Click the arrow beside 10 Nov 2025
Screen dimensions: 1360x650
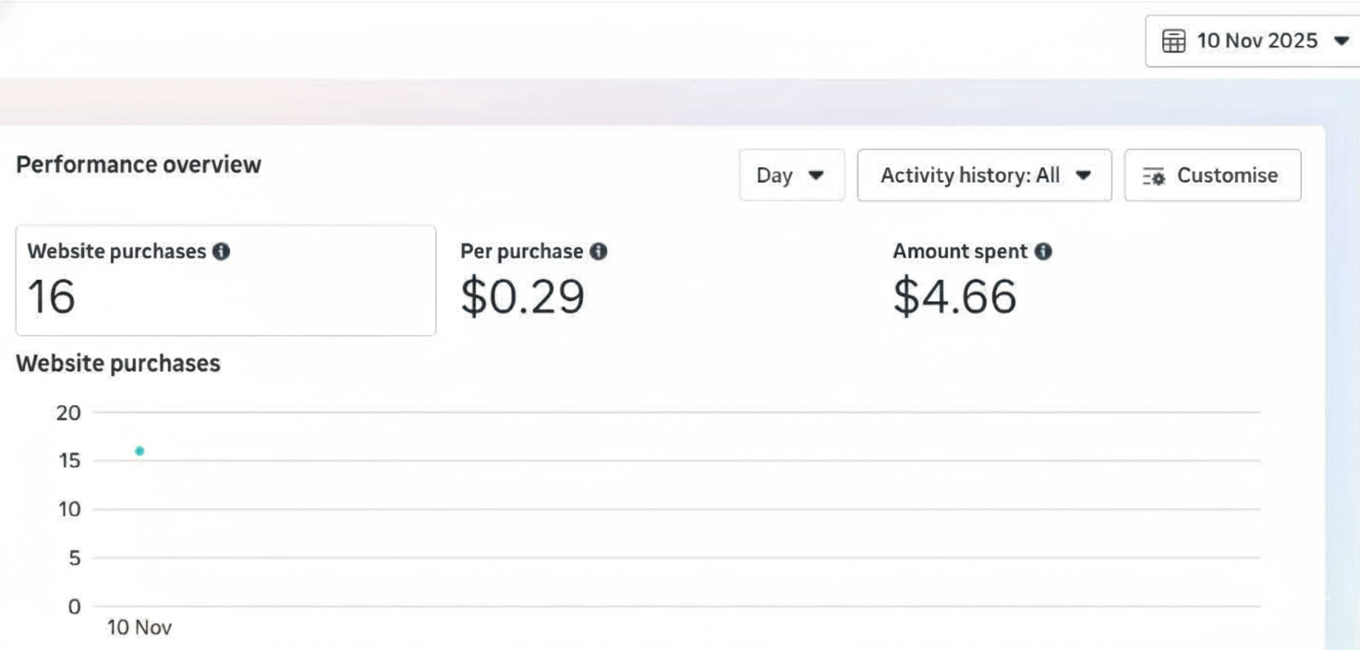point(1341,42)
